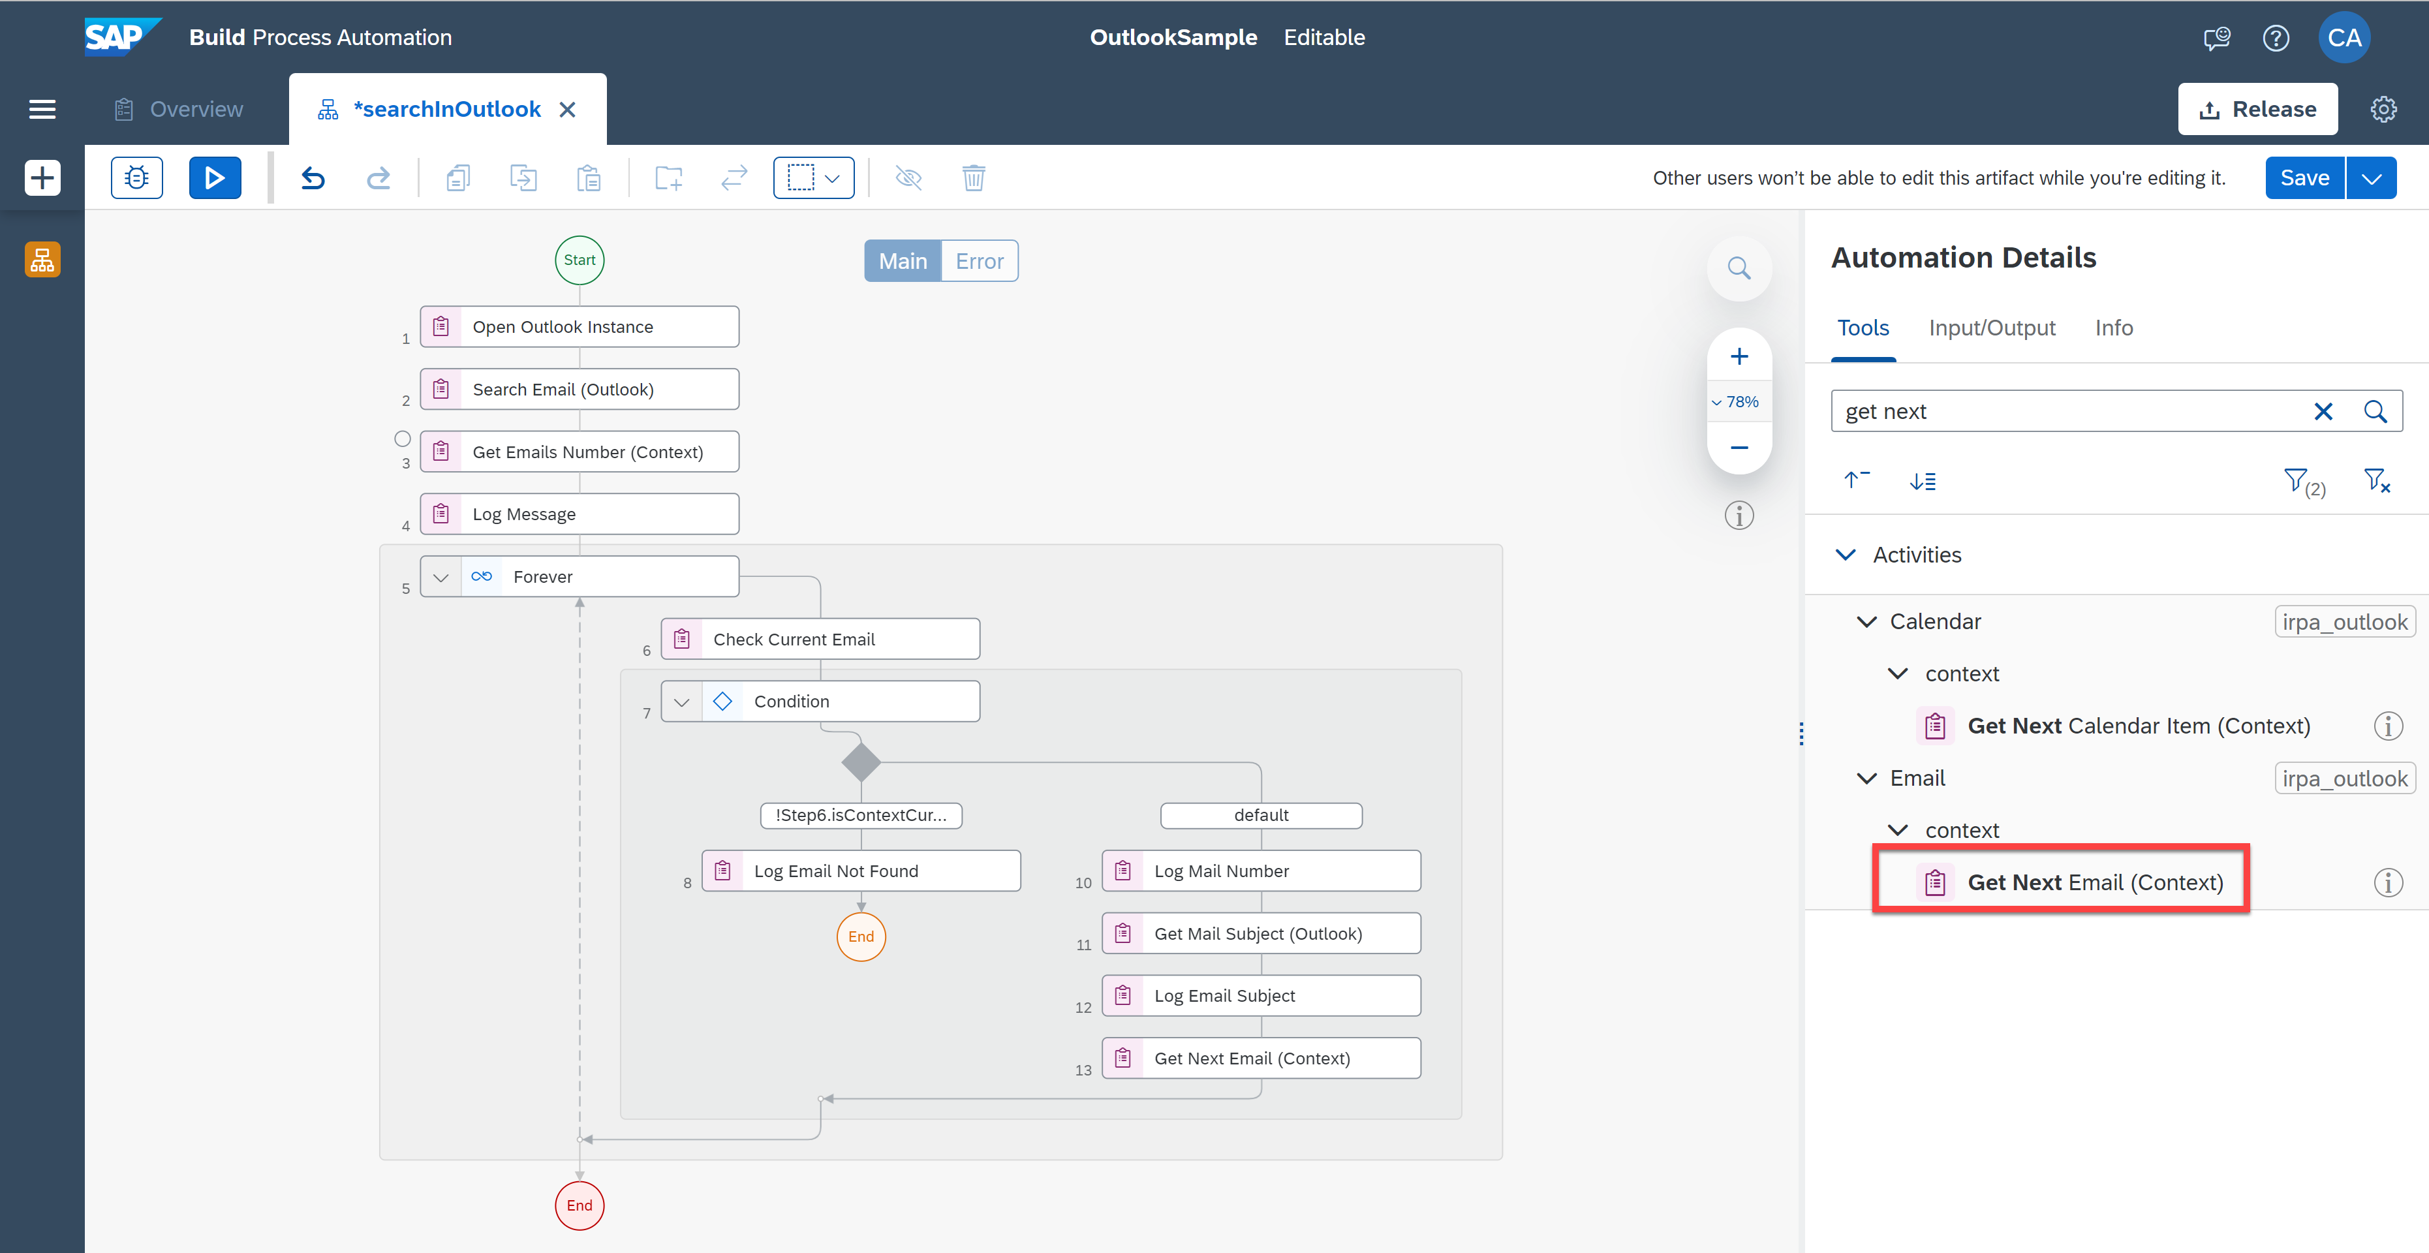The width and height of the screenshot is (2429, 1253).
Task: Collapse the Activities section
Action: tap(1846, 554)
